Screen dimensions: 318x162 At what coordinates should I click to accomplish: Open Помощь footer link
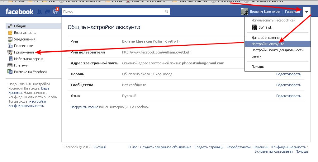pyautogui.click(x=302, y=151)
